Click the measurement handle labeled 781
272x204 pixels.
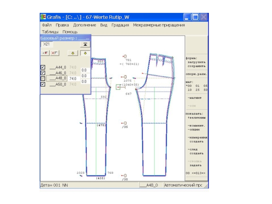click(x=124, y=56)
